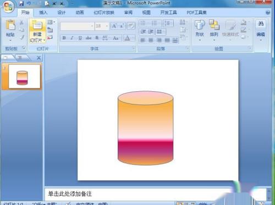Toggle Underline formatting
The width and height of the screenshot is (275, 205).
80,38
